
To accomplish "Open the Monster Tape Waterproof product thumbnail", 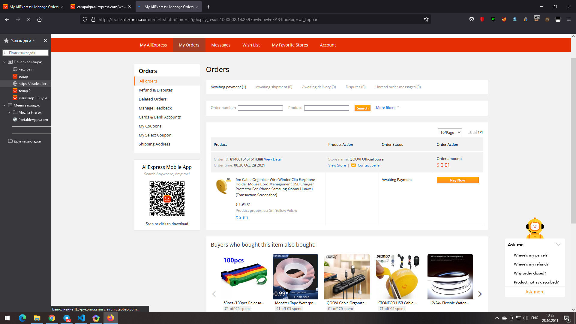I will [x=295, y=277].
